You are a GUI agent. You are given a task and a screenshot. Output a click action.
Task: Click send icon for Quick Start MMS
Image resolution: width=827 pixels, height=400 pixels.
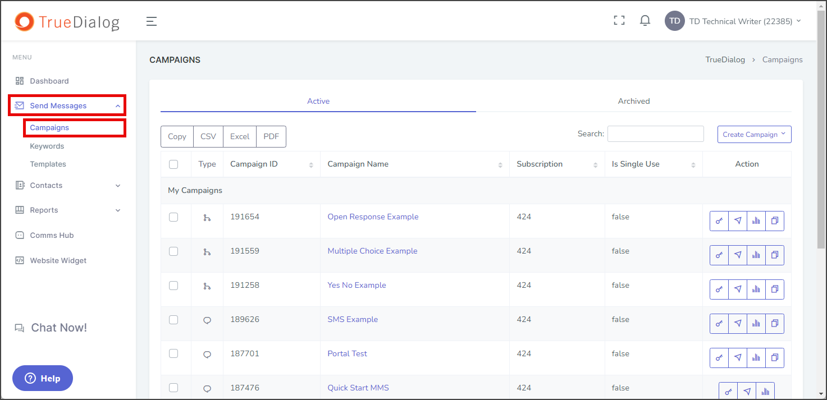coord(747,392)
